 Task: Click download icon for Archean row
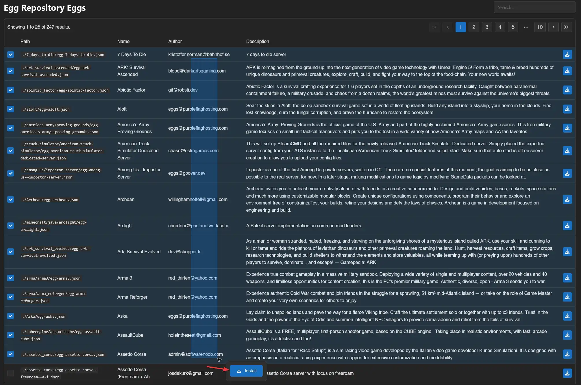coord(567,199)
